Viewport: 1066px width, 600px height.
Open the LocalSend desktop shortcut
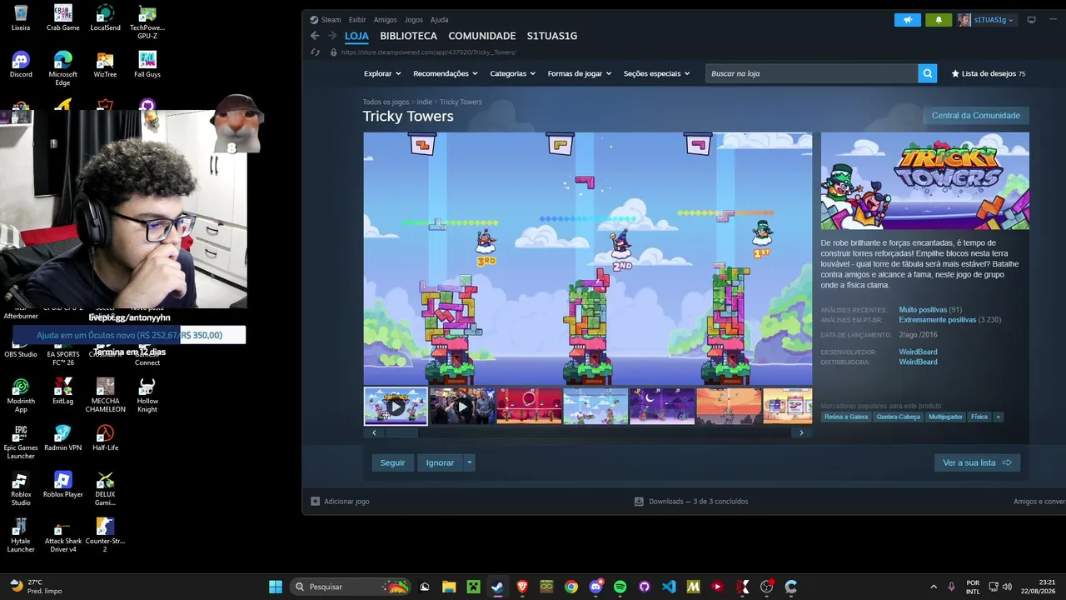click(x=105, y=18)
